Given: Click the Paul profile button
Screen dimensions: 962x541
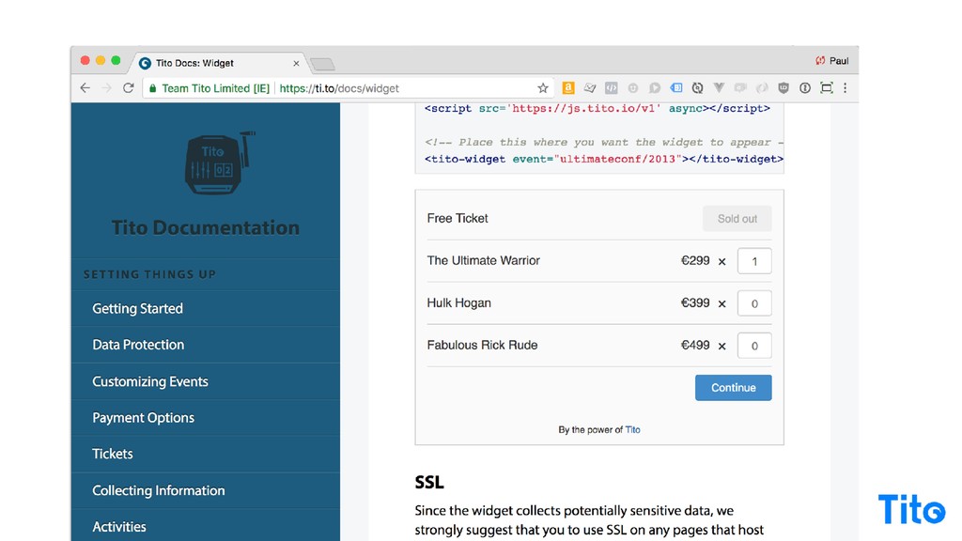Looking at the screenshot, I should pos(832,61).
